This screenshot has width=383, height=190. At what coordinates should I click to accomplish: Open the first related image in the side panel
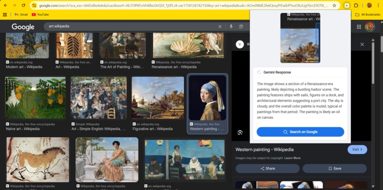tap(257, 185)
